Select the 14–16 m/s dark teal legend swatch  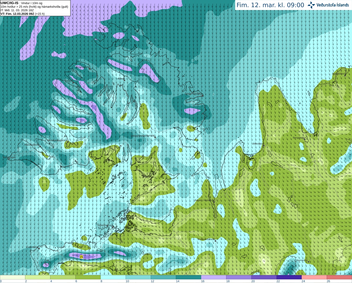tap(189, 277)
